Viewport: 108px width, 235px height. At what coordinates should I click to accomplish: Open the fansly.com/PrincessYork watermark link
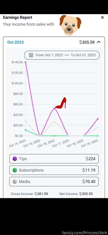pos(85,233)
